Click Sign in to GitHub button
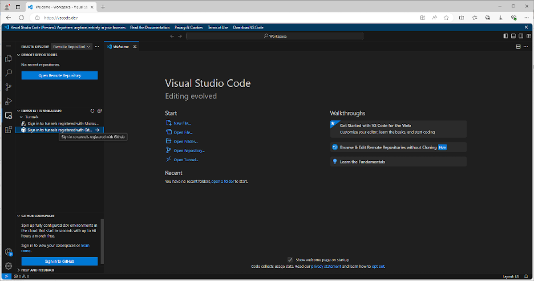Image resolution: width=534 pixels, height=281 pixels. click(x=60, y=261)
